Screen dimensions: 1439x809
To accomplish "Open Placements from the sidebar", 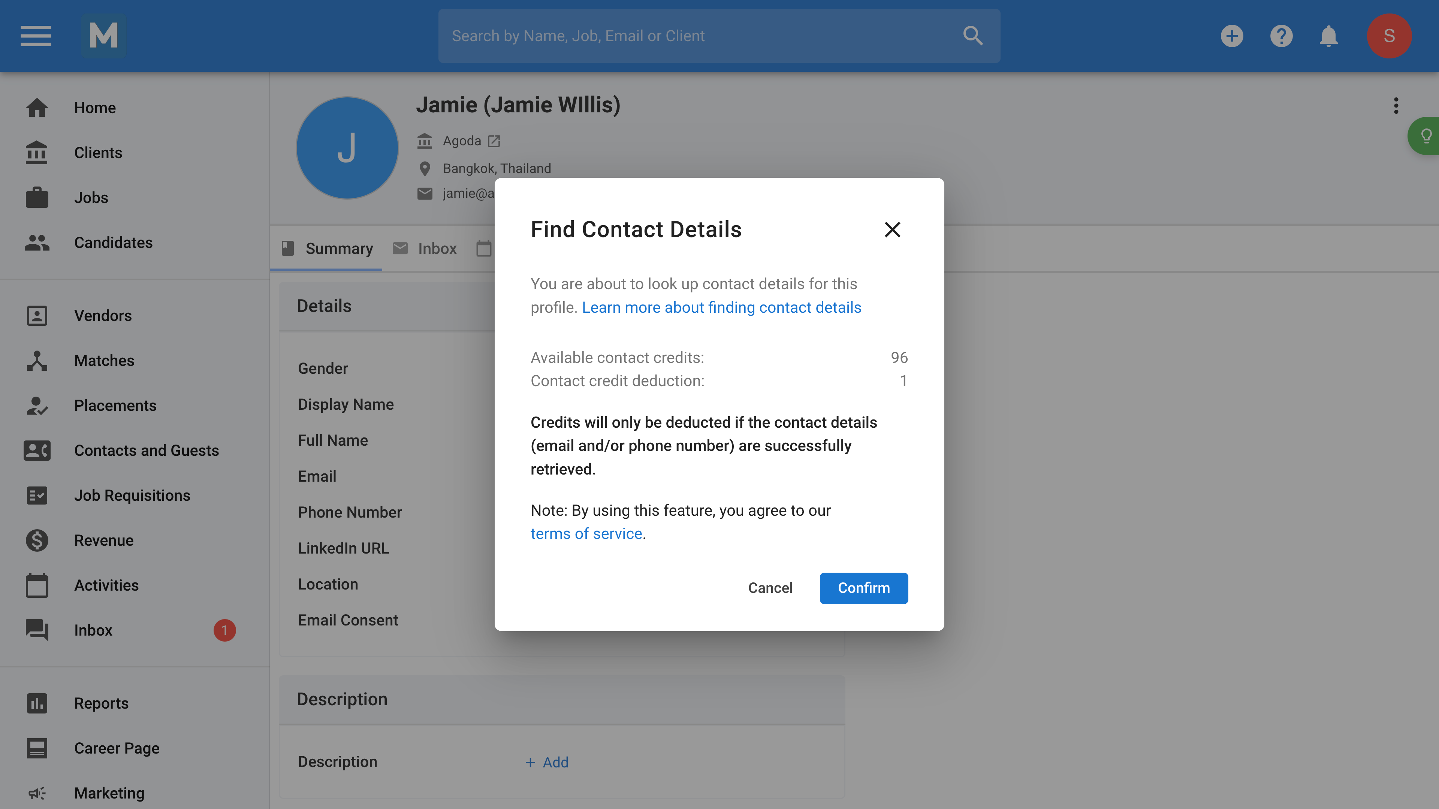I will click(x=115, y=405).
